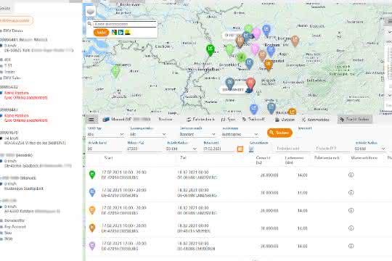392x261 pixels.
Task: Select the vehicle located in Bladenhorst Stadtgebiet
Action: [x=23, y=183]
